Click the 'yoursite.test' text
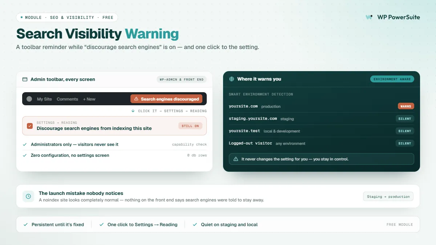 coord(244,131)
